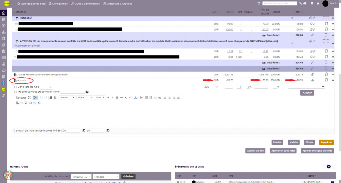Viewport: 341px width, 183px height.
Task: Open the Sylvain user menu
Action: tap(330, 3)
